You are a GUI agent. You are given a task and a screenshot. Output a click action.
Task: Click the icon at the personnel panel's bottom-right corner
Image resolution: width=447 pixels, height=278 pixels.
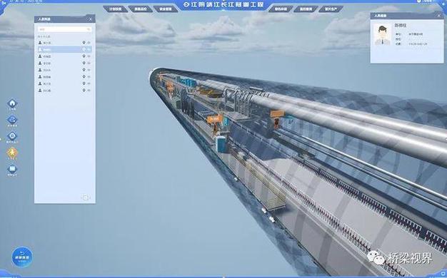pyautogui.click(x=86, y=197)
